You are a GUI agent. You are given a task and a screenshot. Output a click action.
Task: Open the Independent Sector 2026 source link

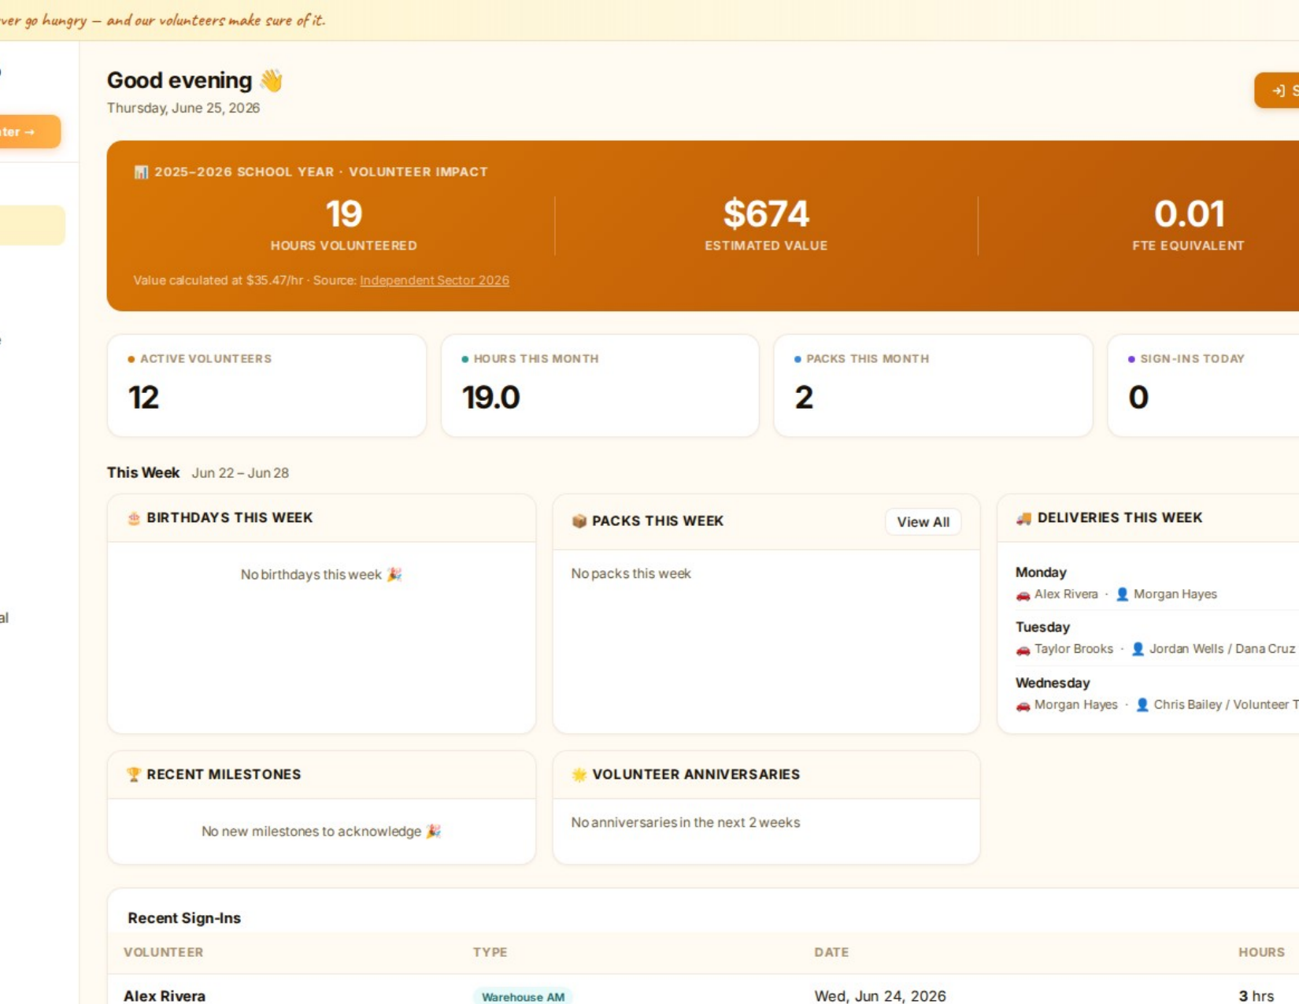coord(434,280)
